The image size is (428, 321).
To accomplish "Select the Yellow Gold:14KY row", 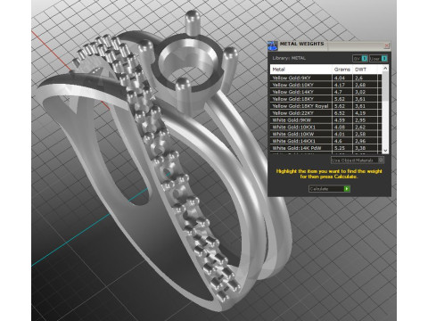I will tap(325, 92).
